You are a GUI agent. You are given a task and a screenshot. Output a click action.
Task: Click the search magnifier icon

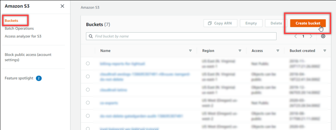[91, 36]
